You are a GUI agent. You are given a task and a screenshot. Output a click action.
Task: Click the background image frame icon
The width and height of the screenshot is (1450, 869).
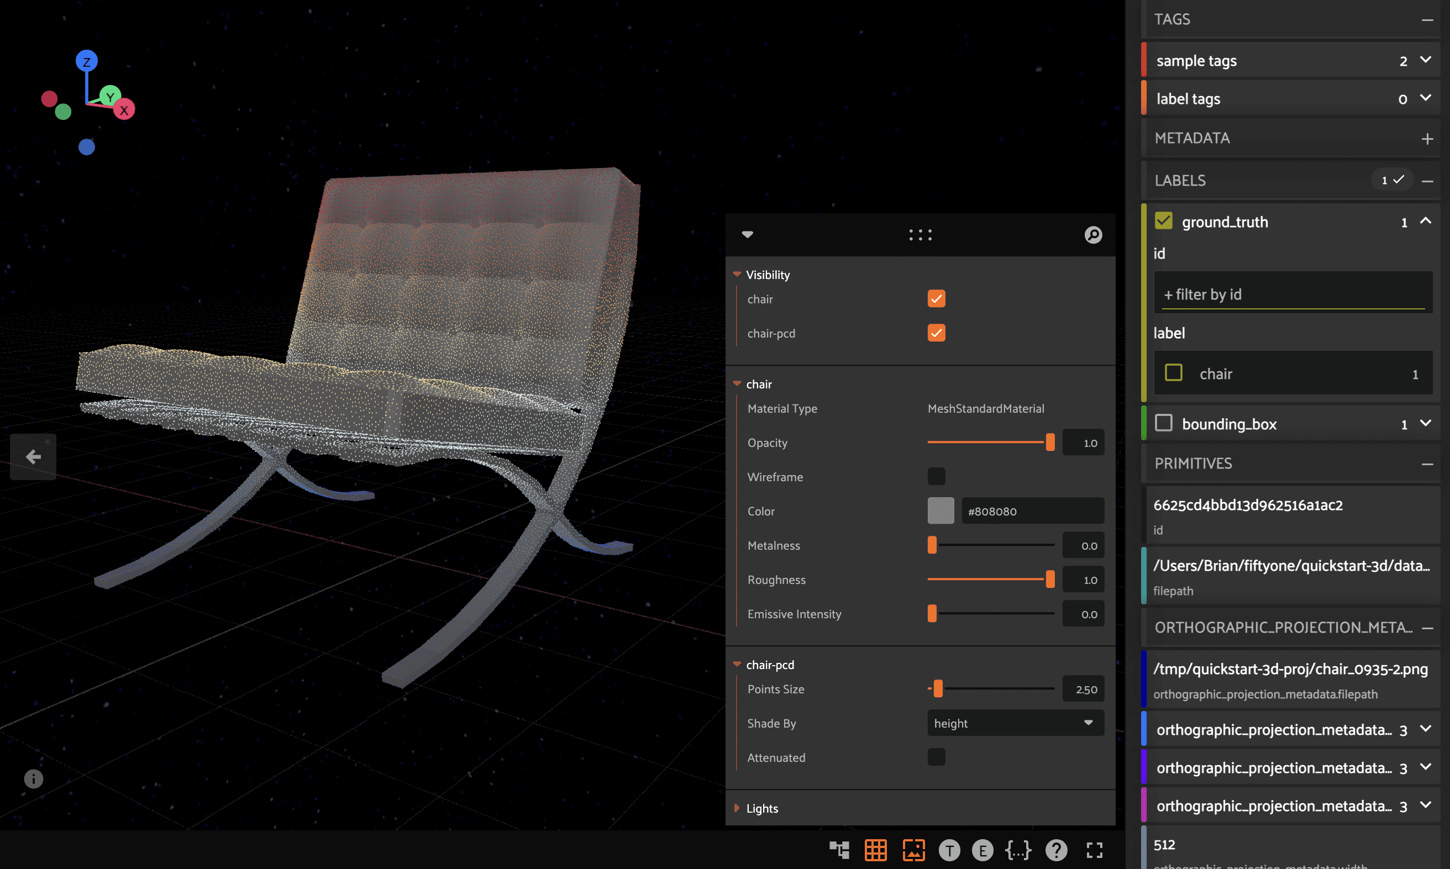coord(913,850)
